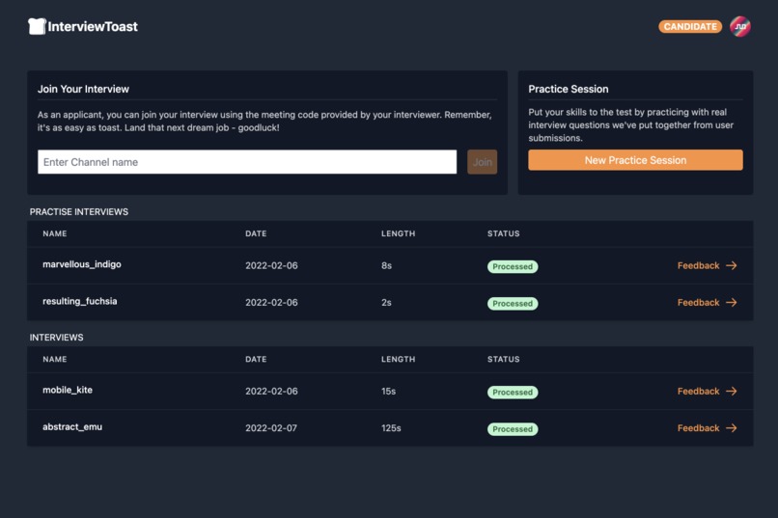This screenshot has width=778, height=518.
Task: Click the arrow icon for marvellous_indigo feedback
Action: click(x=732, y=266)
